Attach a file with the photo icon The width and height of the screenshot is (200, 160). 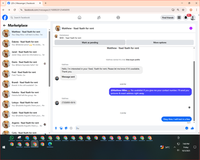point(61,128)
